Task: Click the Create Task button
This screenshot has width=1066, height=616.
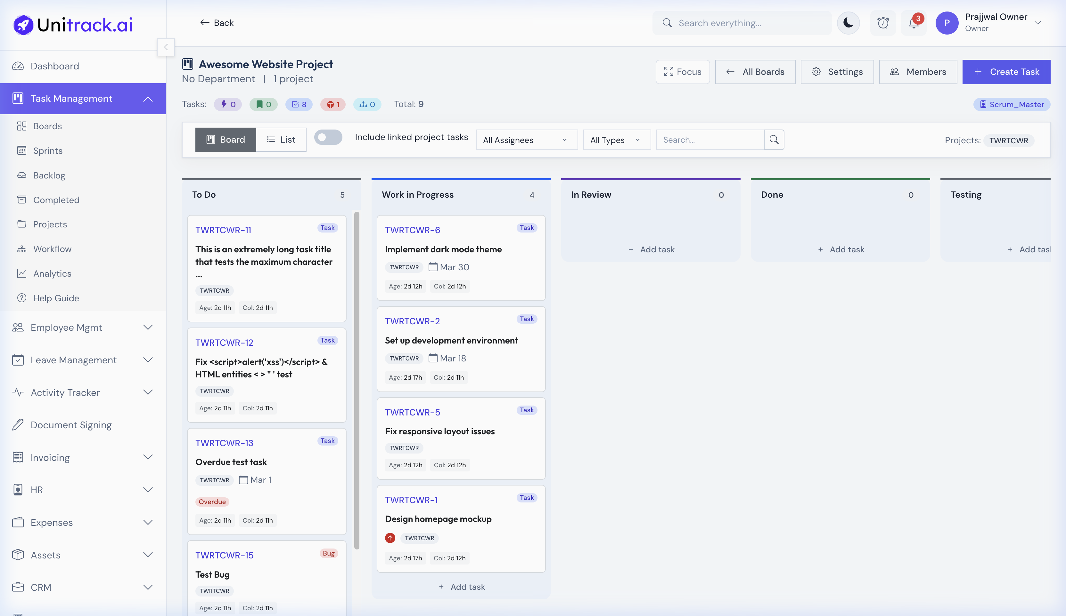Action: click(1006, 72)
